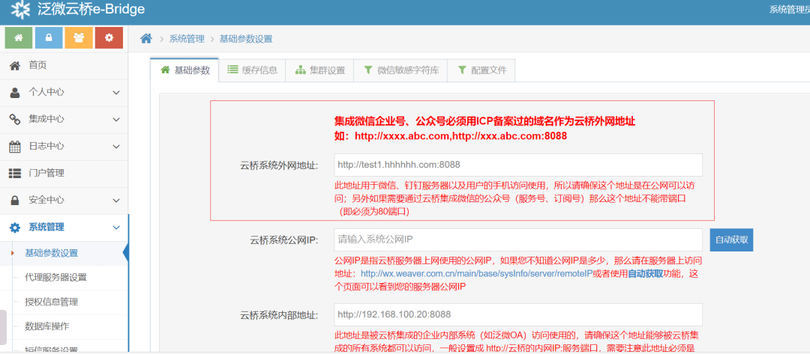
Task: Switch to the 基础参数 tab
Action: pyautogui.click(x=184, y=70)
